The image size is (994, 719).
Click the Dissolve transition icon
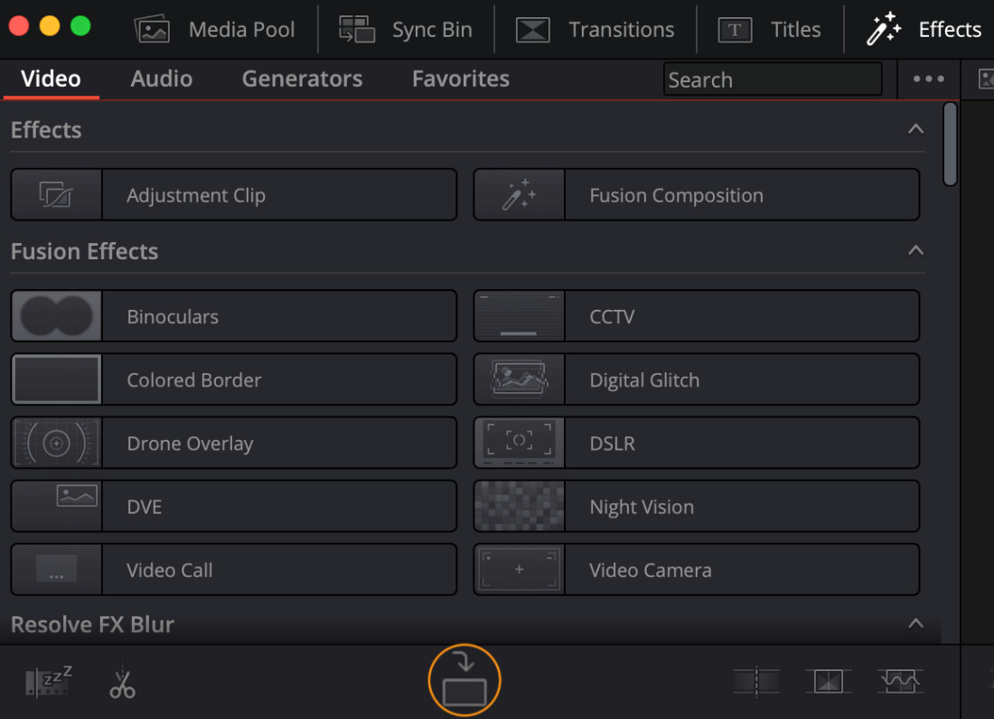pyautogui.click(x=828, y=682)
